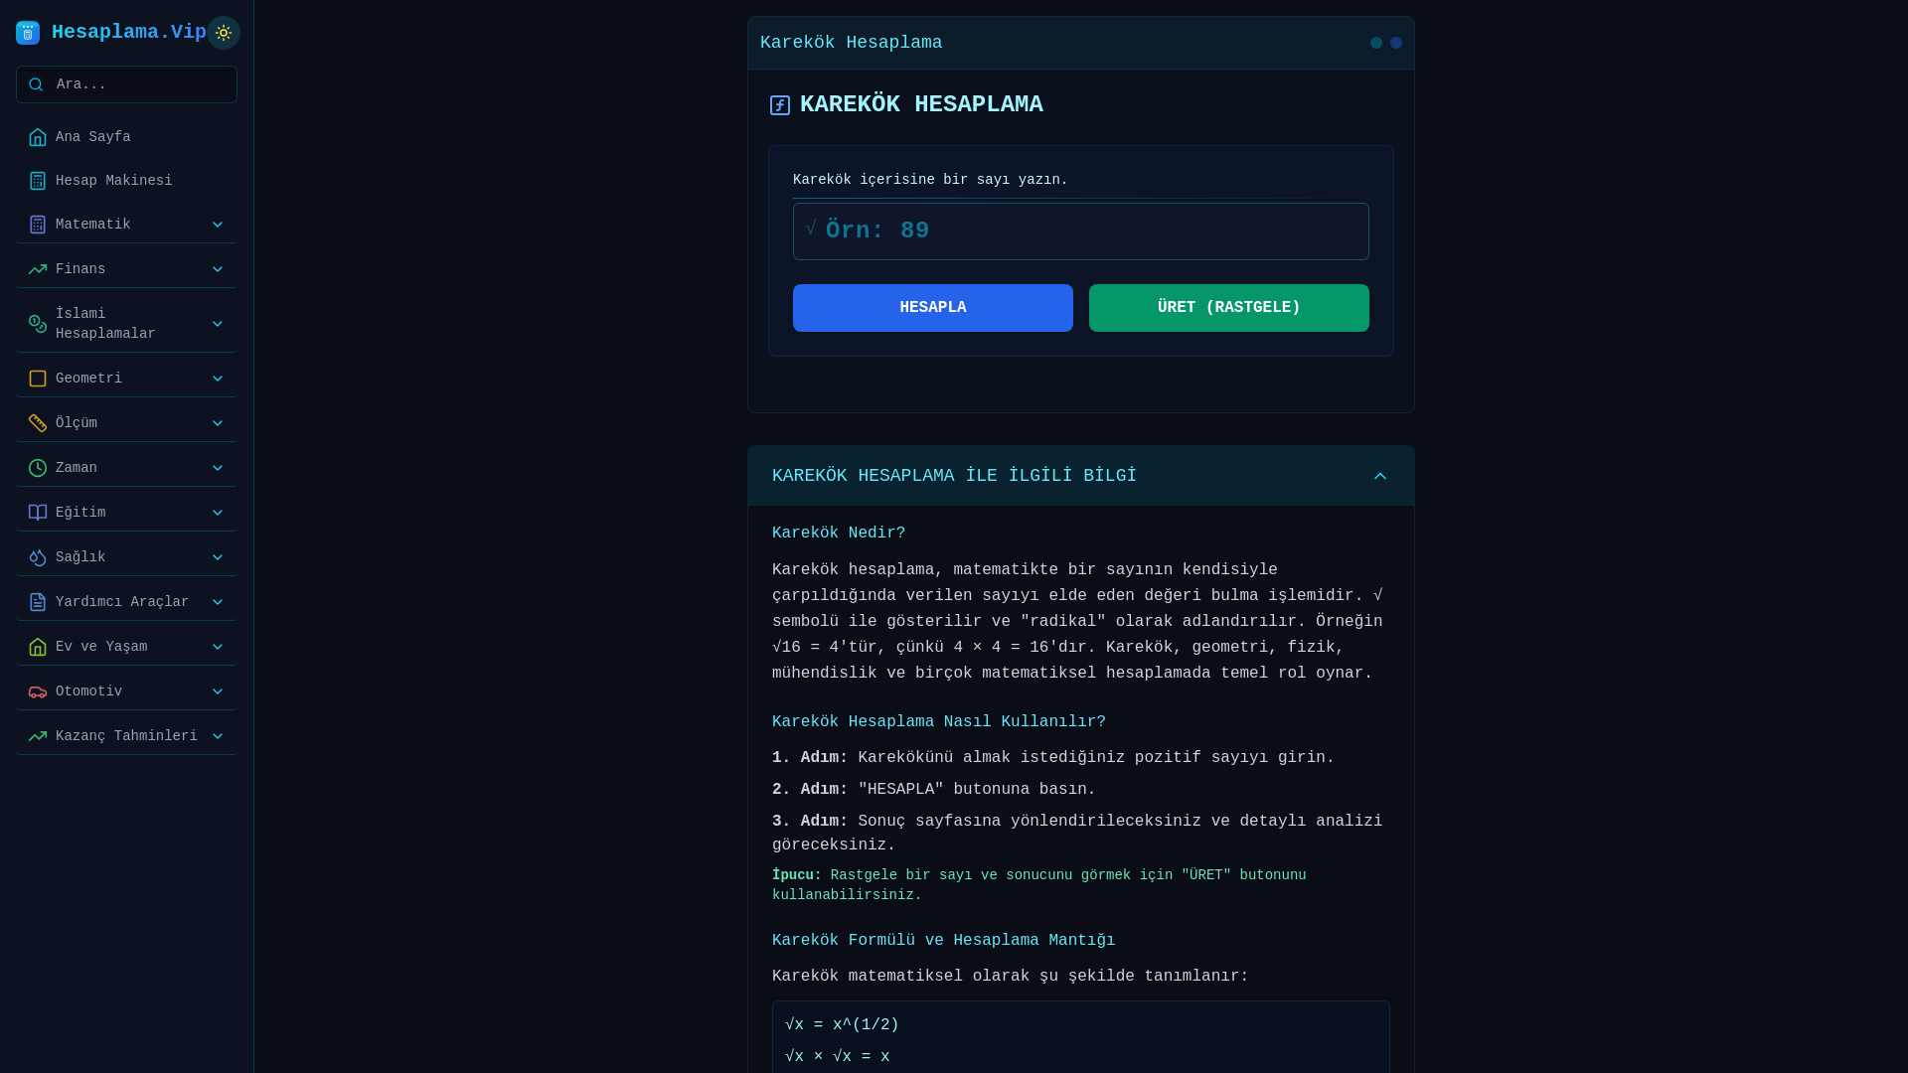Click the HESAPLA button
1908x1073 pixels.
pyautogui.click(x=933, y=308)
